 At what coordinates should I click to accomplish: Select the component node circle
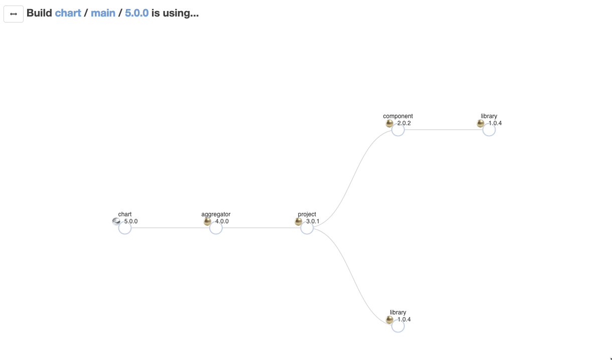[398, 130]
